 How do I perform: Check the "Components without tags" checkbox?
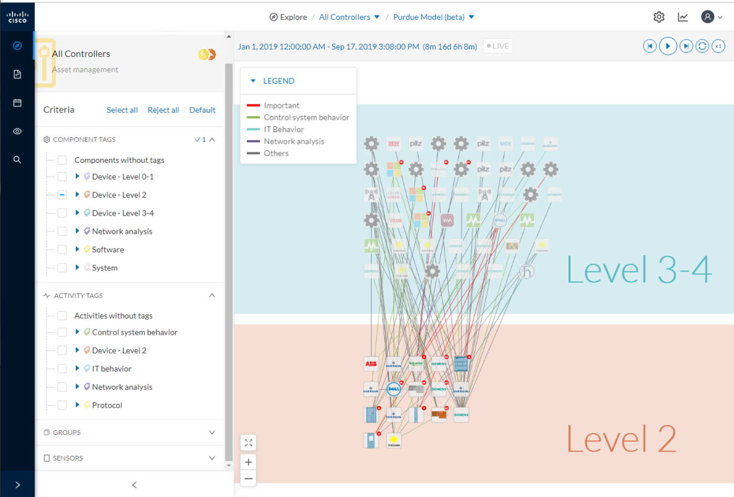tap(62, 160)
